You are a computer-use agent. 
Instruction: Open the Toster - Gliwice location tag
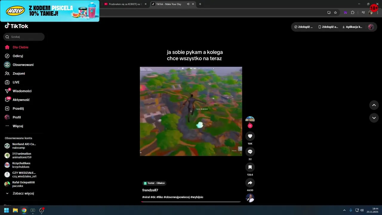point(154,183)
